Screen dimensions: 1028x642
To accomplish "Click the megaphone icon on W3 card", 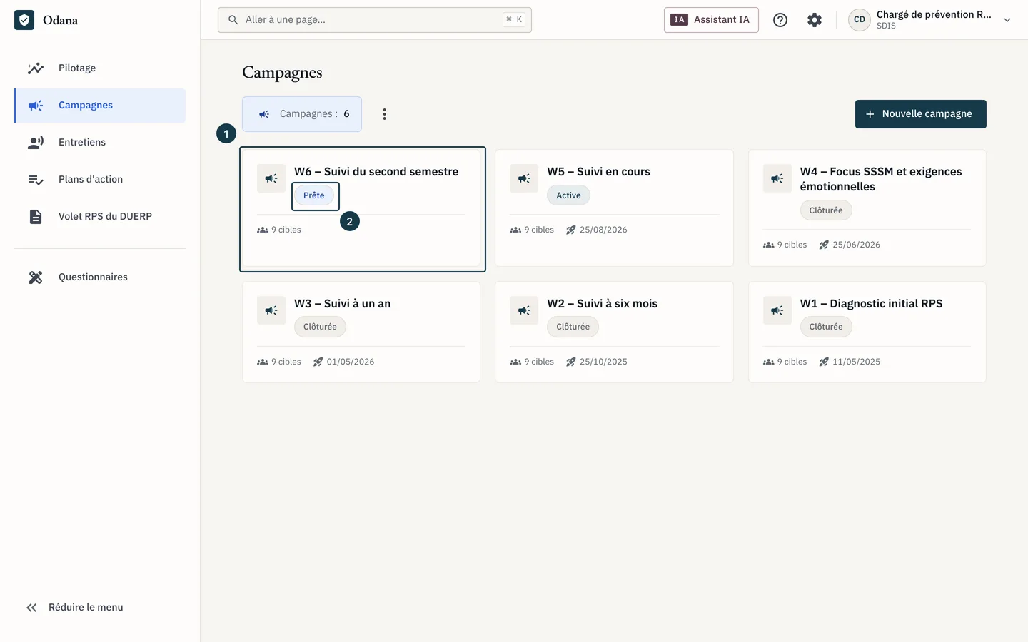I will [x=271, y=310].
